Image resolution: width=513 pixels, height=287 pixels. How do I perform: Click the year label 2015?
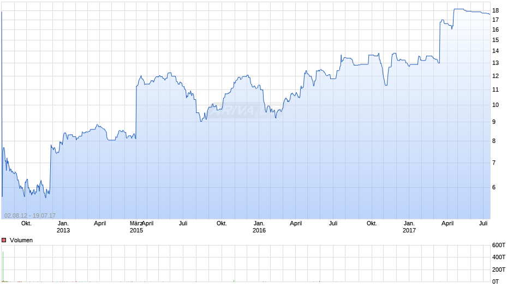136,230
